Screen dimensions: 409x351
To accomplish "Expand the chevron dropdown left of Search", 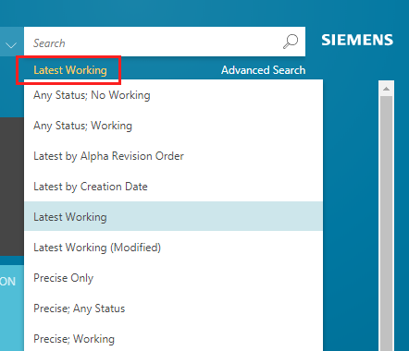I will pos(11,45).
